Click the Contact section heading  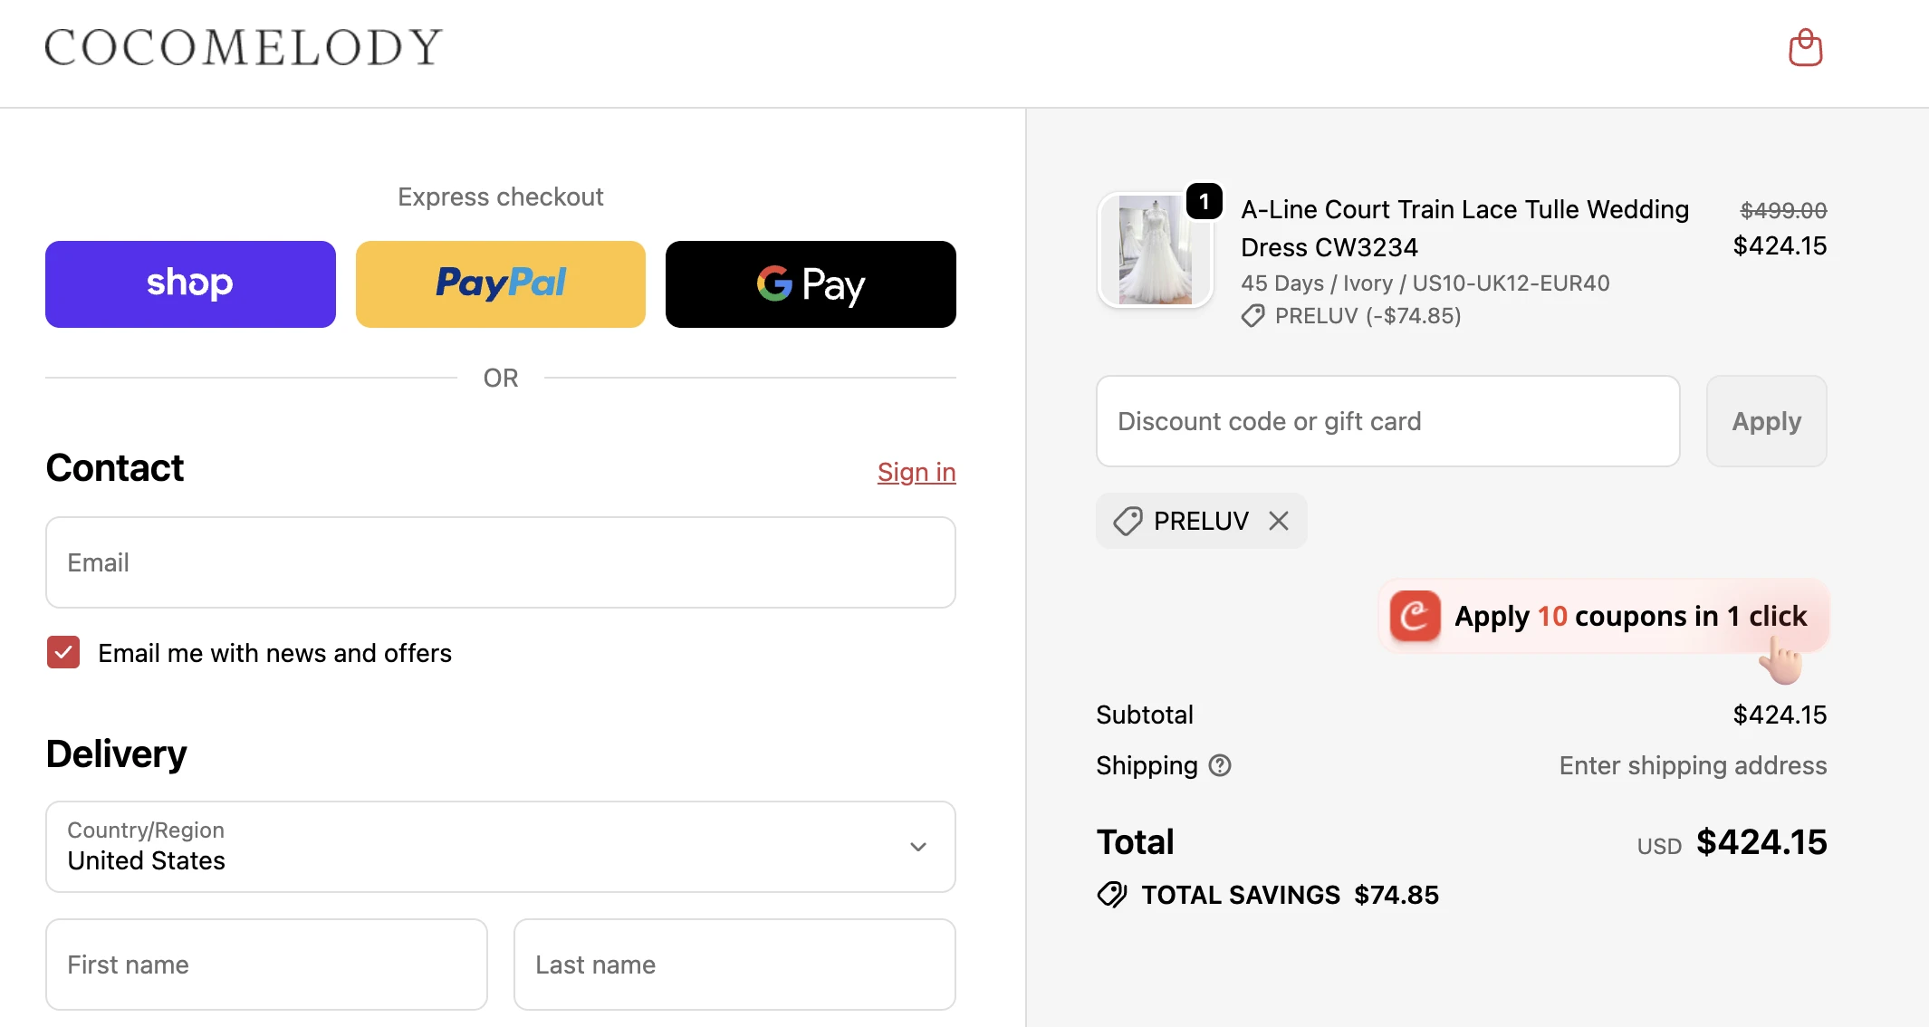[x=115, y=468]
